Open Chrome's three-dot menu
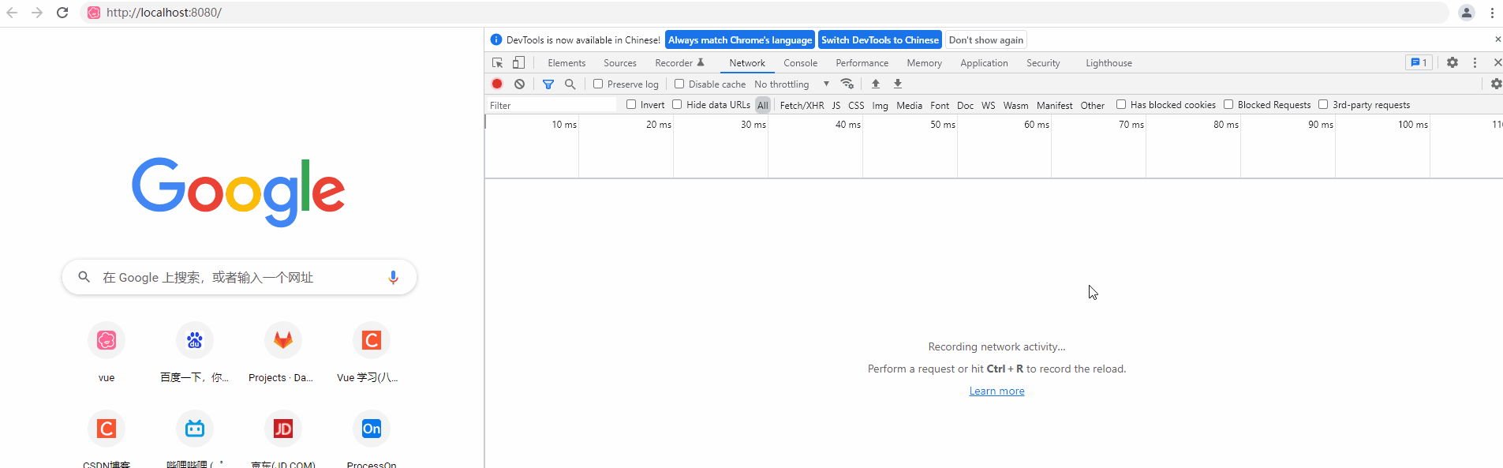The width and height of the screenshot is (1503, 468). (x=1492, y=13)
